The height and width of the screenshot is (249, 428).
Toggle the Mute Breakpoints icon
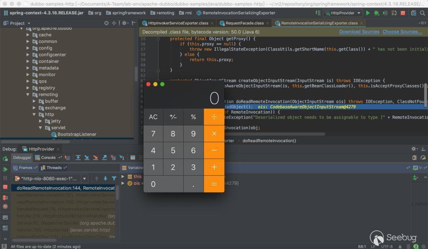point(5,206)
